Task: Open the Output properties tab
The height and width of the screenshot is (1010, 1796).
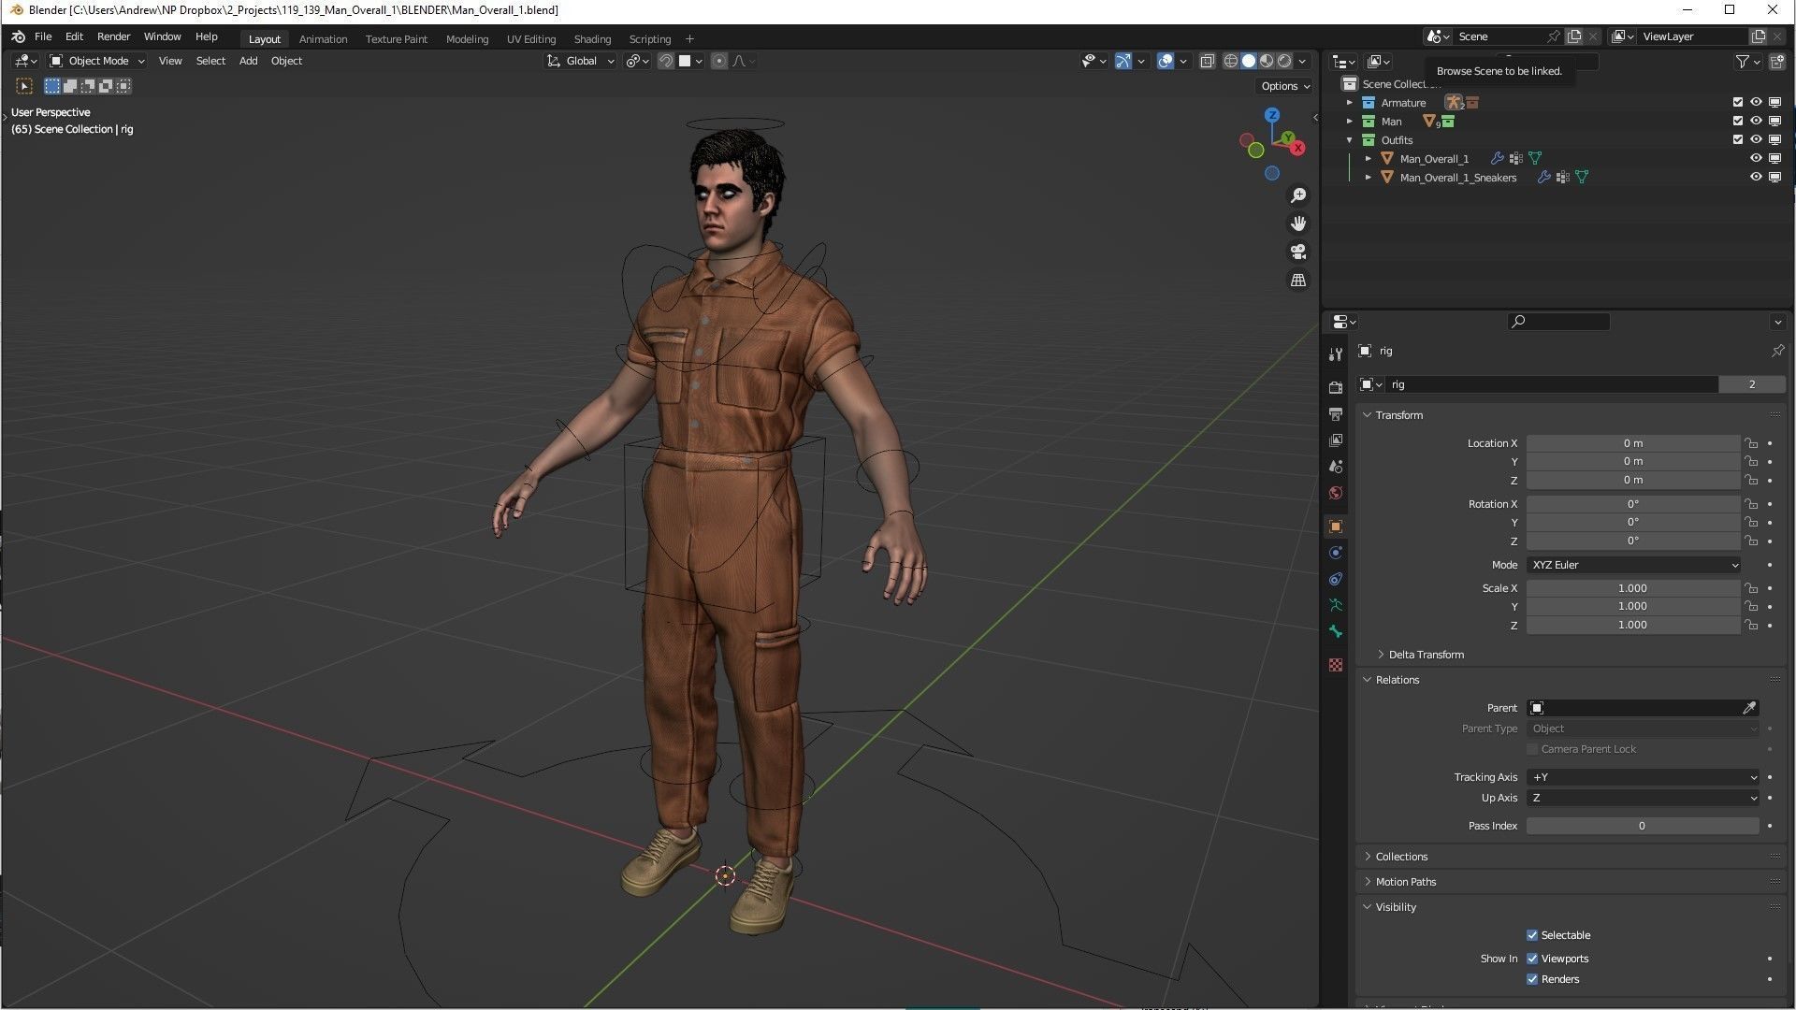Action: (x=1336, y=413)
